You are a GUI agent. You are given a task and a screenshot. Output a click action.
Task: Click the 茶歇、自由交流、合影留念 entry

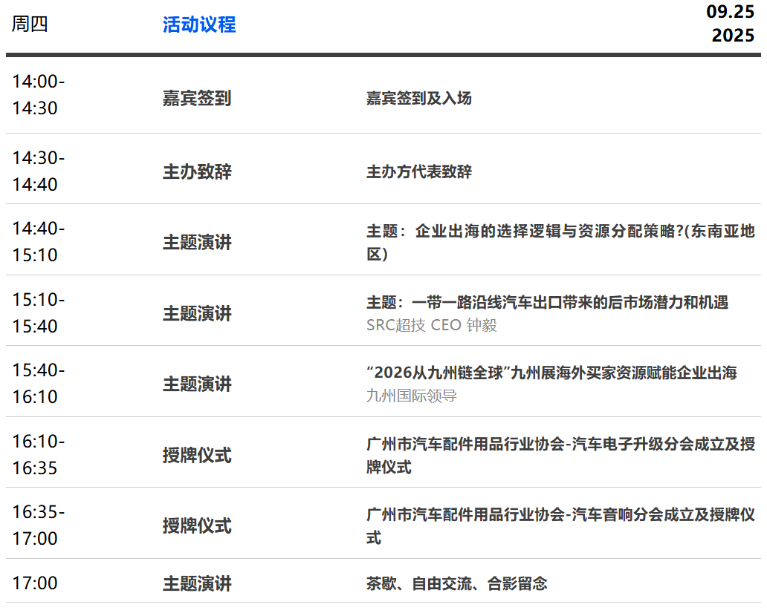[x=456, y=583]
